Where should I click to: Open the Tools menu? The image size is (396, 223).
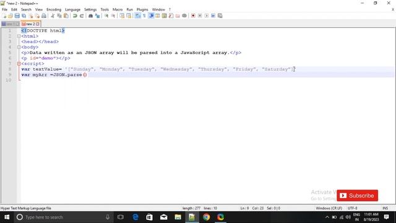pos(105,9)
